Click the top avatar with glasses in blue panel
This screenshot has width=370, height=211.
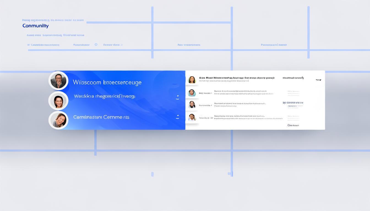tap(58, 81)
